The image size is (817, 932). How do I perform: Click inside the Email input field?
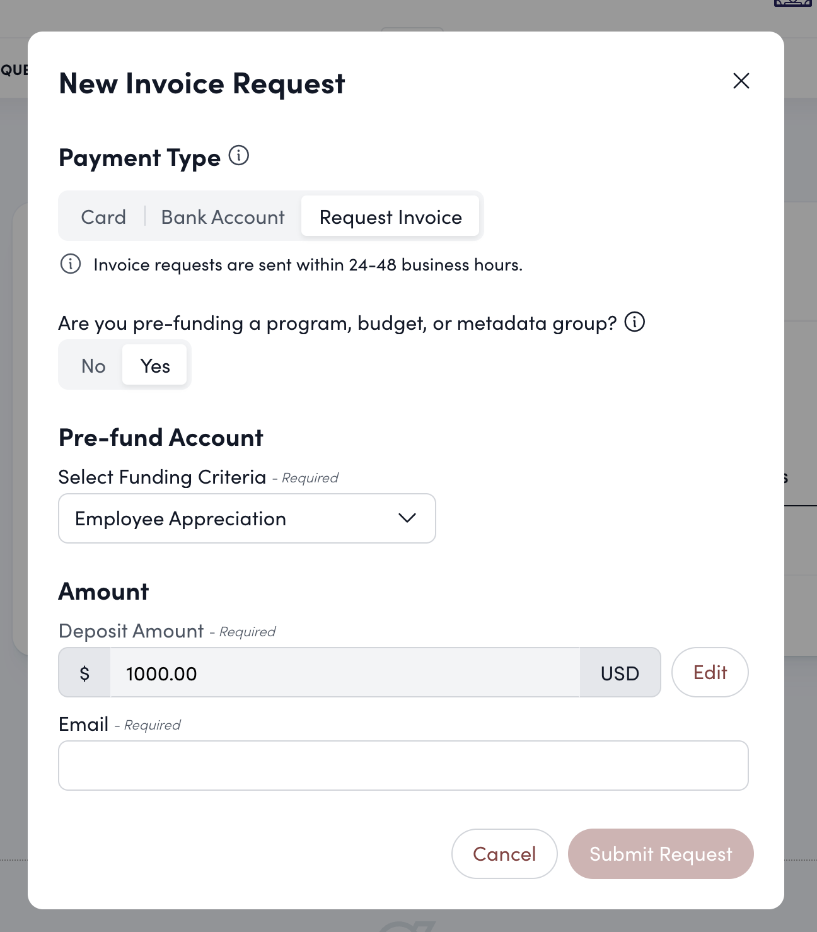click(403, 765)
